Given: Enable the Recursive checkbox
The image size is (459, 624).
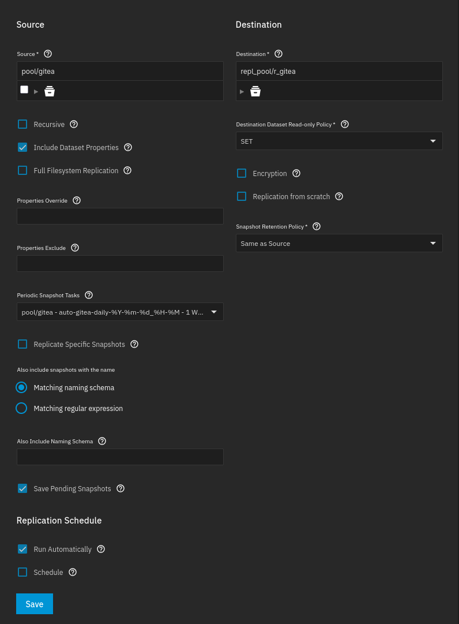Looking at the screenshot, I should click(22, 124).
